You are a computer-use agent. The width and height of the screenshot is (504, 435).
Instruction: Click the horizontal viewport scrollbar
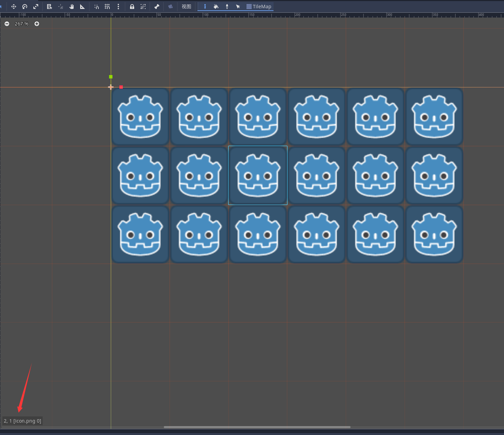click(x=257, y=427)
